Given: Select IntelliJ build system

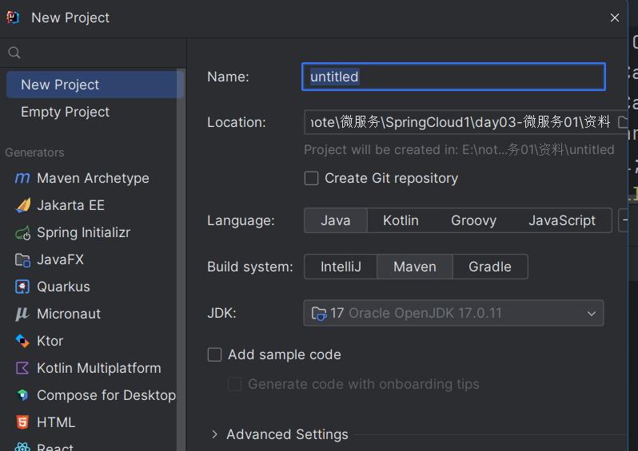Looking at the screenshot, I should [341, 267].
